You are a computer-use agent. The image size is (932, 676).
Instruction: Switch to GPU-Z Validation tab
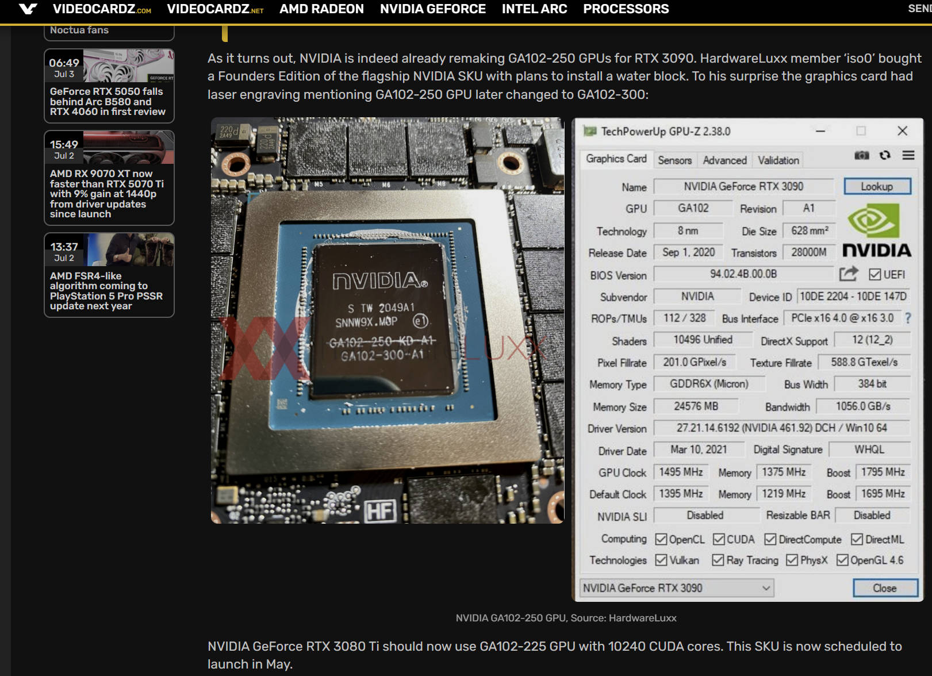click(778, 160)
